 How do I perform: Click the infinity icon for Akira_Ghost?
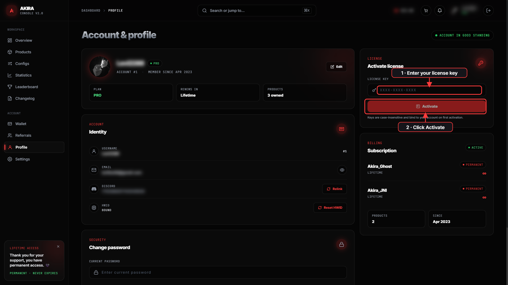[484, 173]
